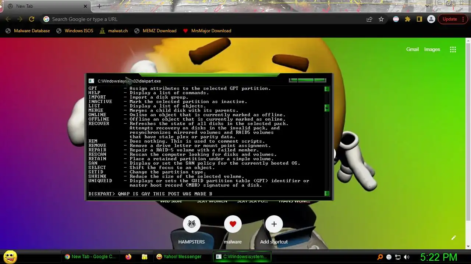This screenshot has height=264, width=471.
Task: Open the HAMPSTERS shortcut tile
Action: (191, 229)
